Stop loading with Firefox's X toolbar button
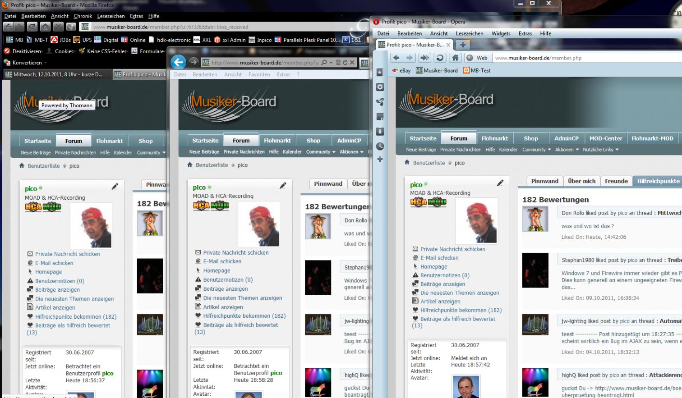The image size is (682, 398). point(58,27)
